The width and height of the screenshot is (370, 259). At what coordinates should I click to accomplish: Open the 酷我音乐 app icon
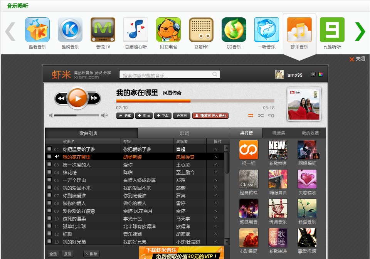point(37,30)
